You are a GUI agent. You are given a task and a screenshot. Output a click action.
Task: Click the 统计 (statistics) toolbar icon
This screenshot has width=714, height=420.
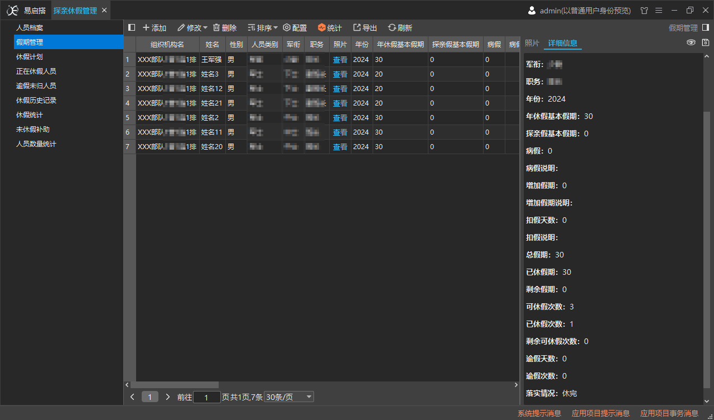[x=322, y=28]
